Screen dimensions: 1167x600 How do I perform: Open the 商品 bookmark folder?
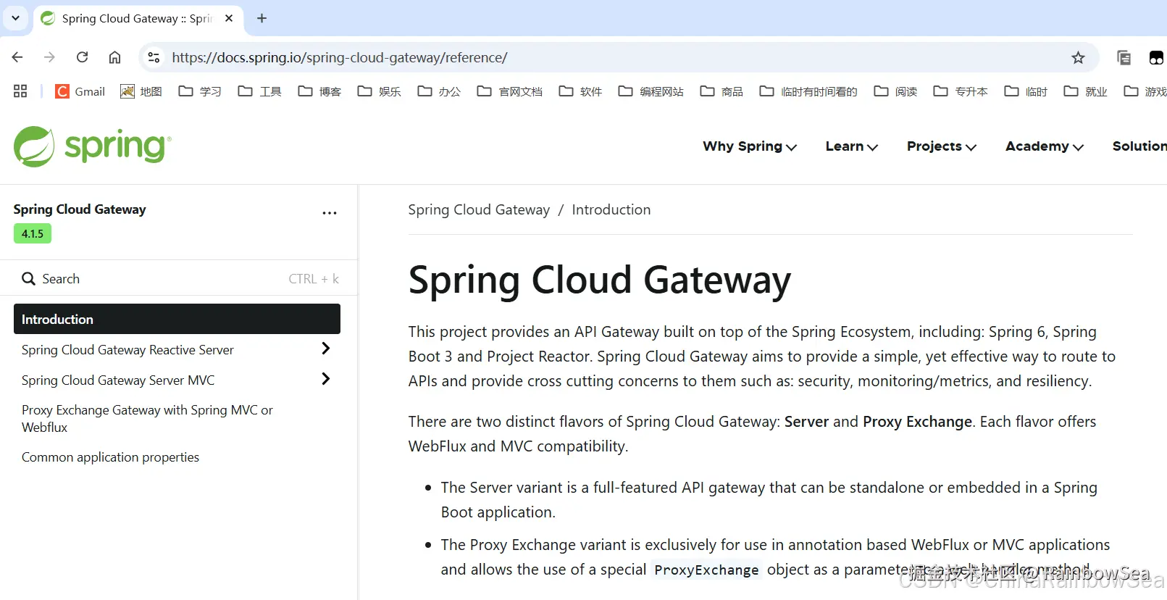(x=721, y=91)
